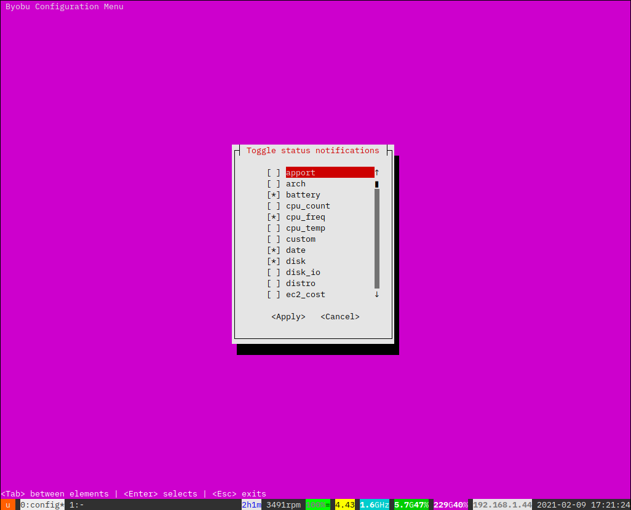The image size is (631, 510).
Task: Select the ec2_cost label
Action: point(306,295)
